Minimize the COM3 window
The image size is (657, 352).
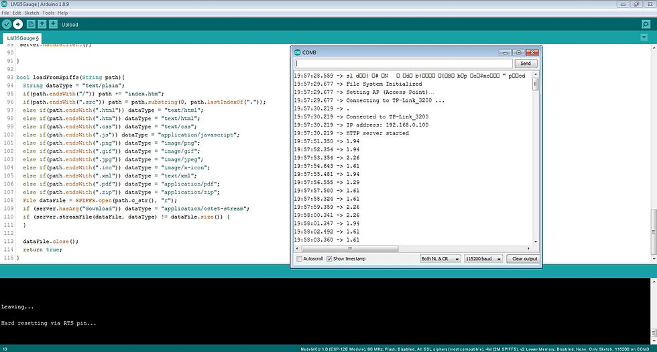[505, 52]
